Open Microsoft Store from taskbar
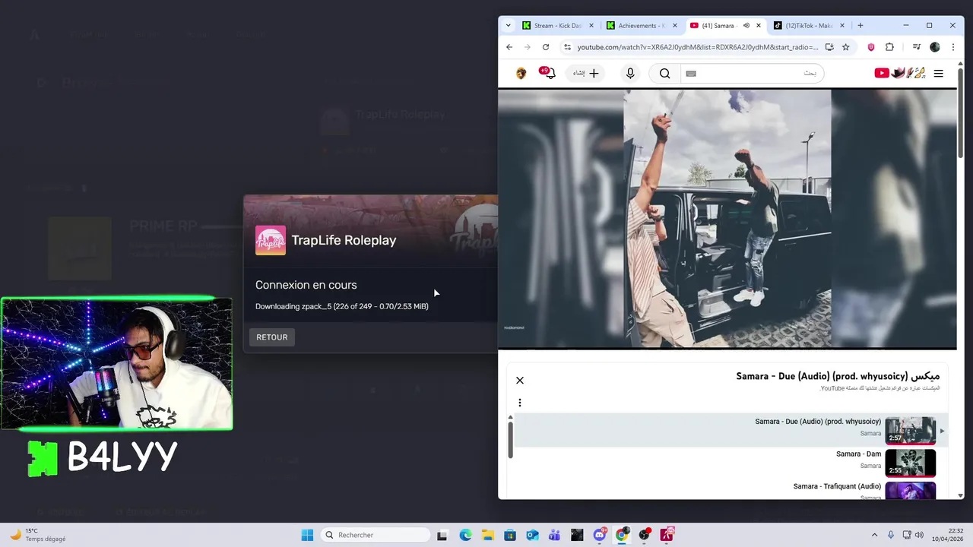 pos(510,535)
